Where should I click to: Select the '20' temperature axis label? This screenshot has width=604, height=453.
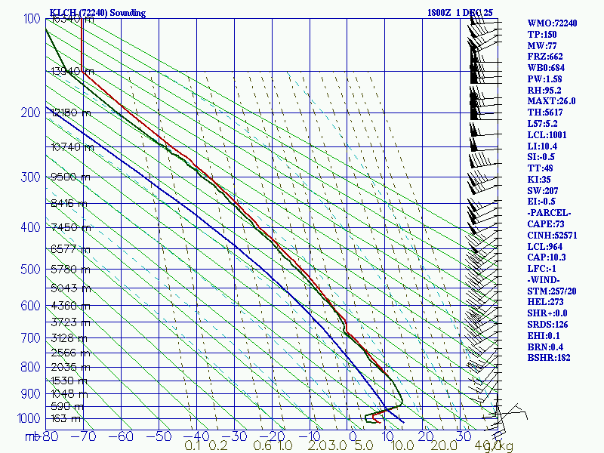coord(425,436)
